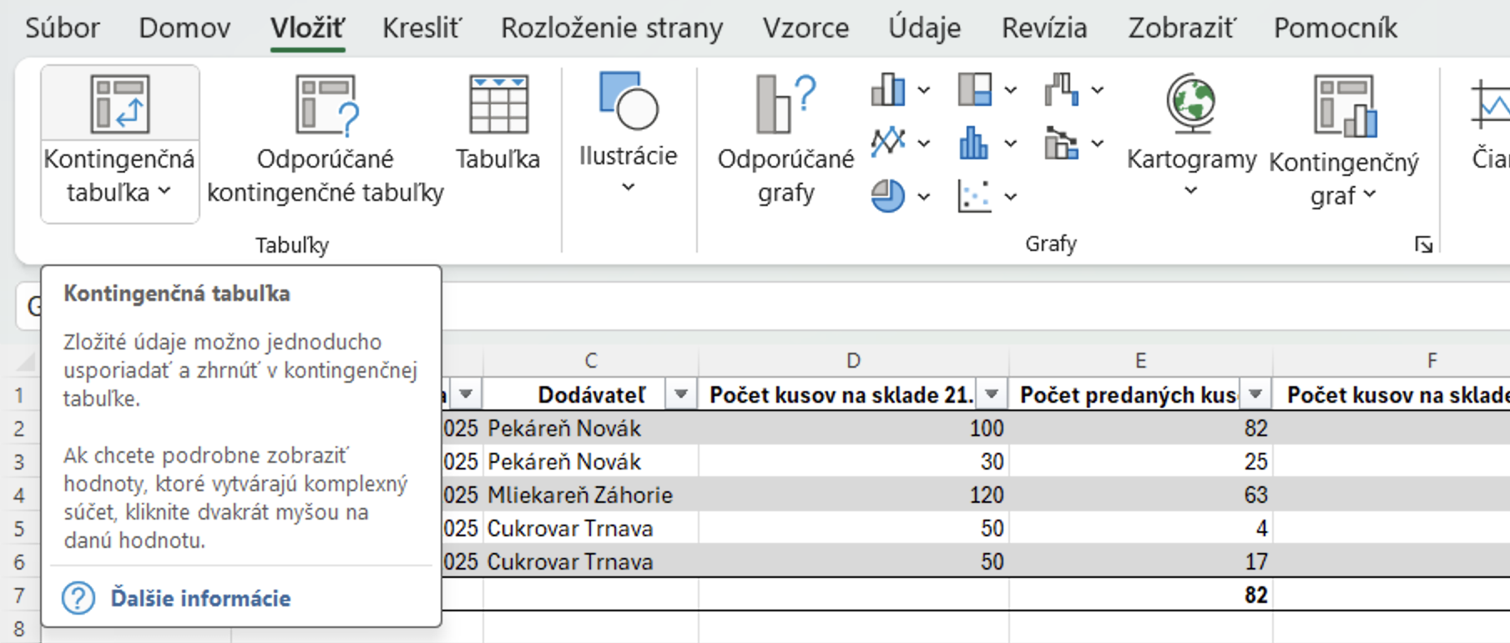
Task: Open the Súbor tab
Action: click(x=63, y=28)
